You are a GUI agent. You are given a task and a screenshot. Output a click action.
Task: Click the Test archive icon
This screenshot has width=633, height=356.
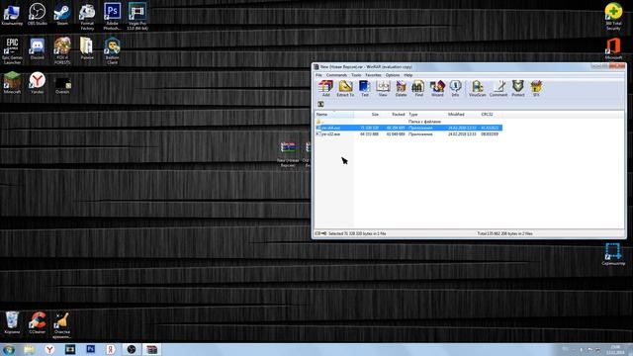click(365, 88)
